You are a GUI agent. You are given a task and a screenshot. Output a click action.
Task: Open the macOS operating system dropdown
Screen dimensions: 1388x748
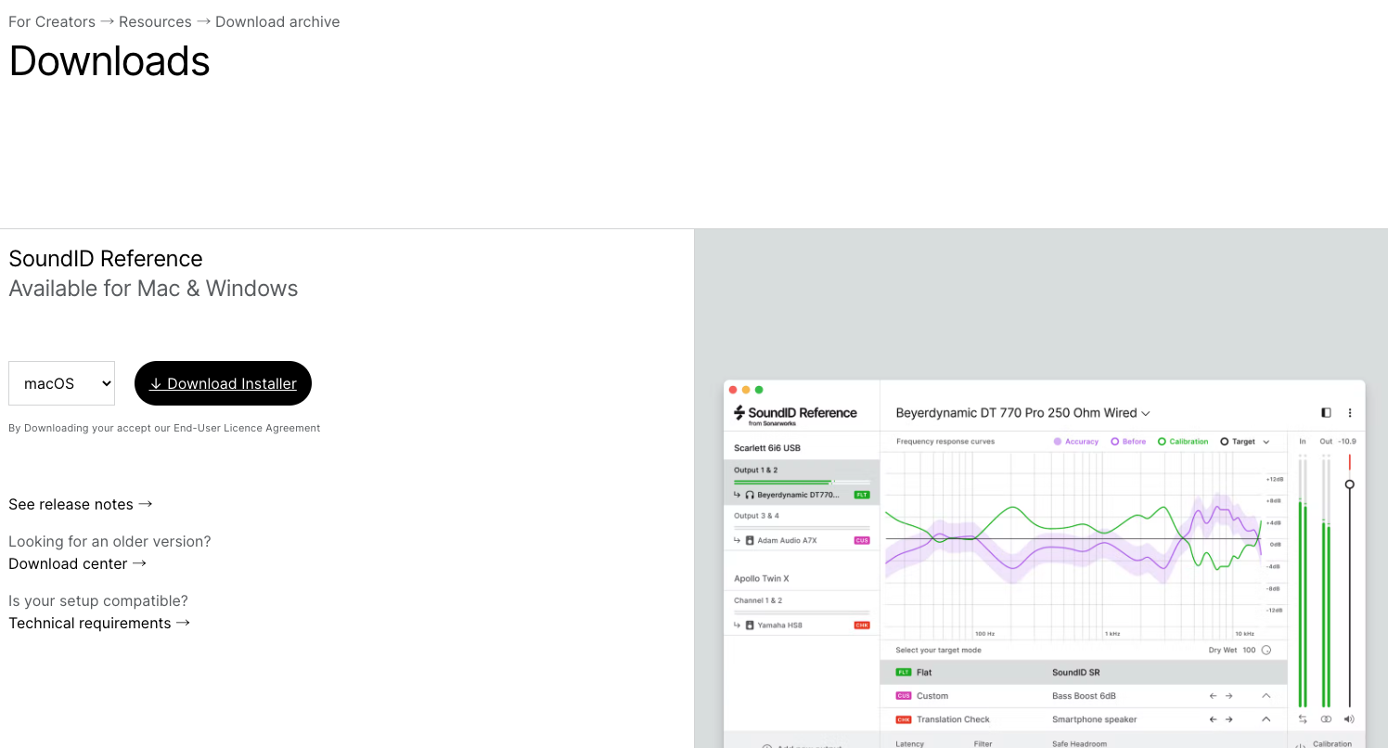tap(61, 383)
